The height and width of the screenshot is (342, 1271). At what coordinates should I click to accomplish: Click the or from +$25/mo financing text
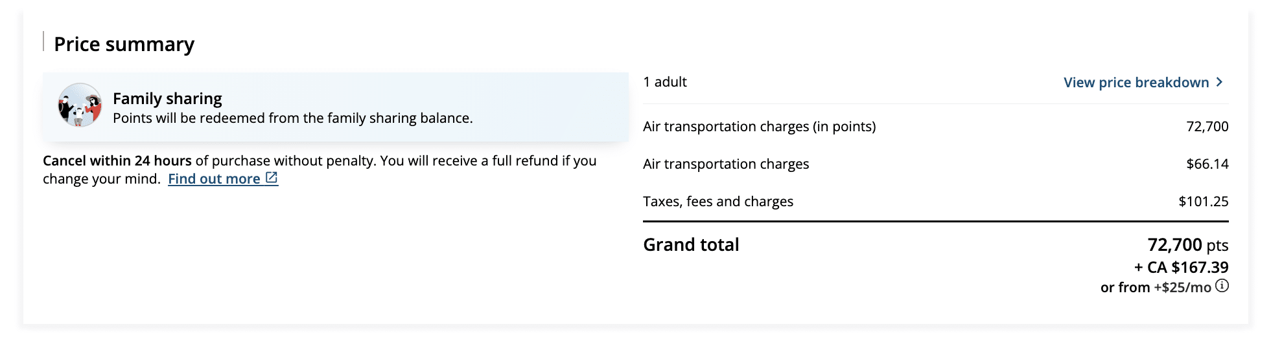point(1155,288)
